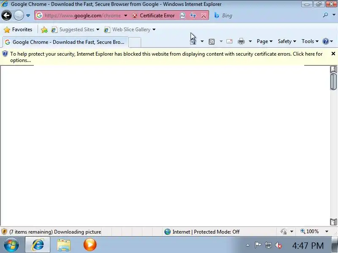Click the vertical scrollbar thumb

pos(333,81)
